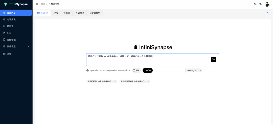This screenshot has width=273, height=124.
Task: Open RAG in the sidebar
Action: pyautogui.click(x=16, y=33)
